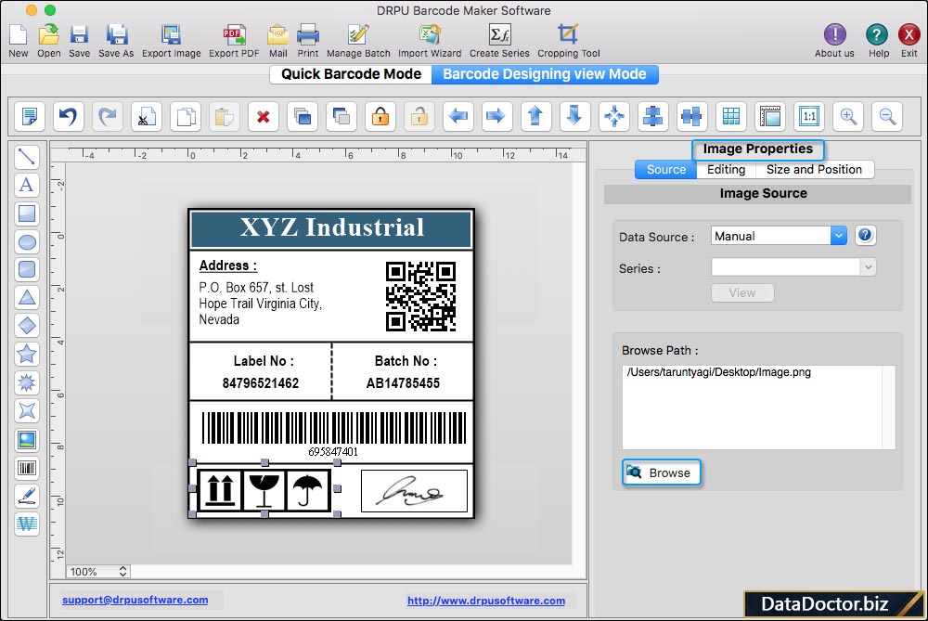Screen dimensions: 928x621
Task: Select the Triangle shape tool
Action: [x=27, y=298]
